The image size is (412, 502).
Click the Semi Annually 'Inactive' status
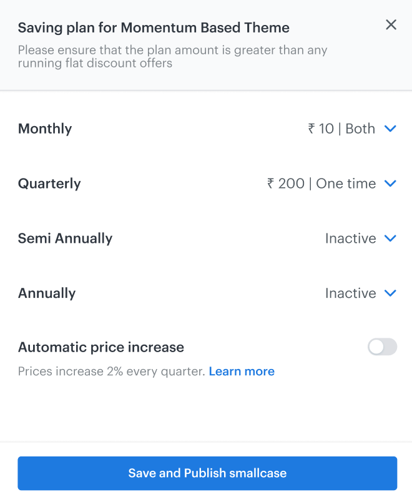click(350, 239)
